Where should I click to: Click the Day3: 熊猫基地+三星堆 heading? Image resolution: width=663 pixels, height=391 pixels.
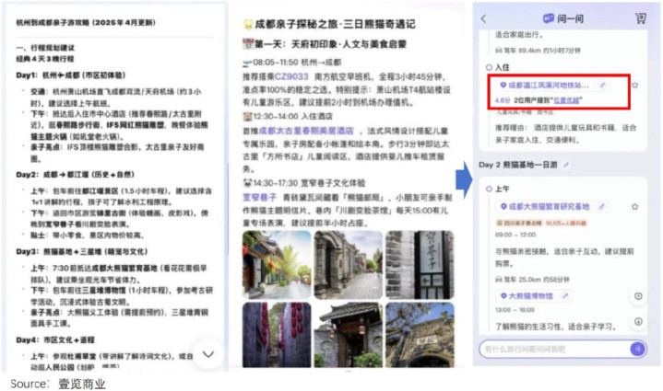[82, 251]
